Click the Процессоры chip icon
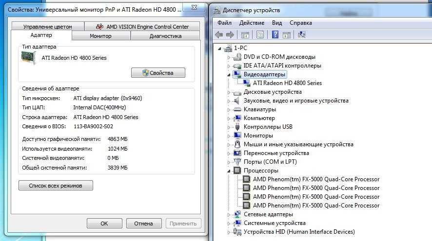 (237, 171)
